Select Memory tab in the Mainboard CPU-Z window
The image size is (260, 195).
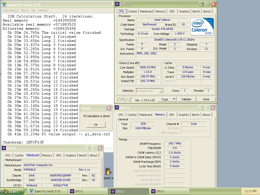click(x=47, y=155)
